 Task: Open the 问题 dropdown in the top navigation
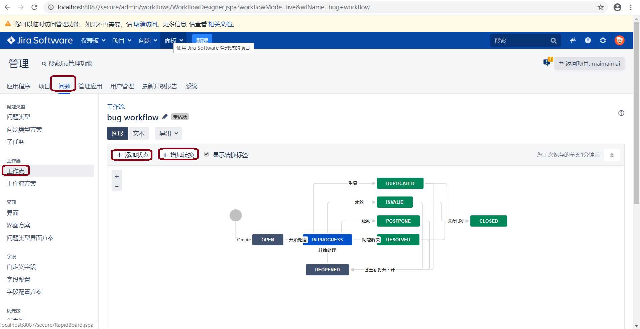tap(148, 40)
